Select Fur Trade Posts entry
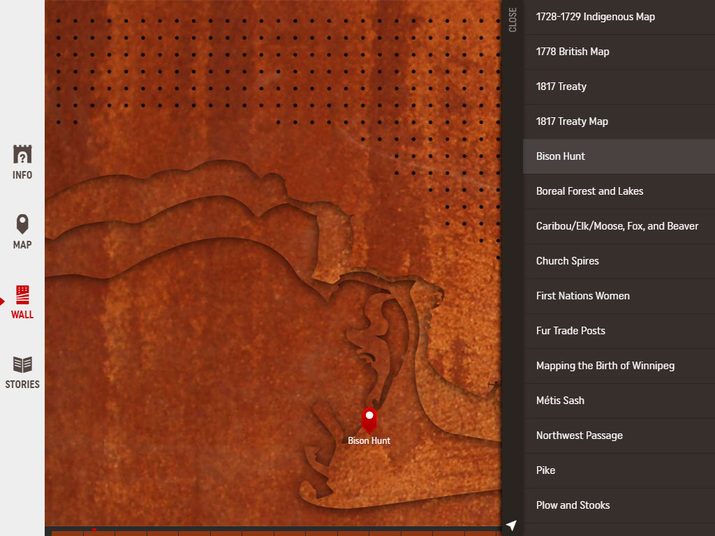Screen dimensions: 715x536 coord(570,331)
